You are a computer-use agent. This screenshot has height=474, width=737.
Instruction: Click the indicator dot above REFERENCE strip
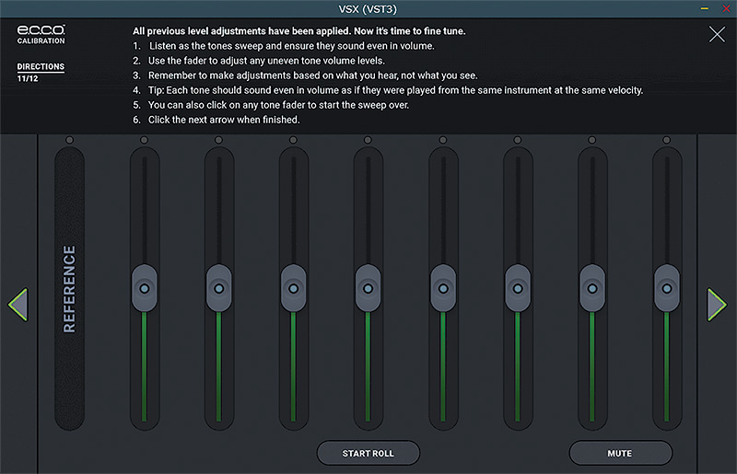[70, 140]
